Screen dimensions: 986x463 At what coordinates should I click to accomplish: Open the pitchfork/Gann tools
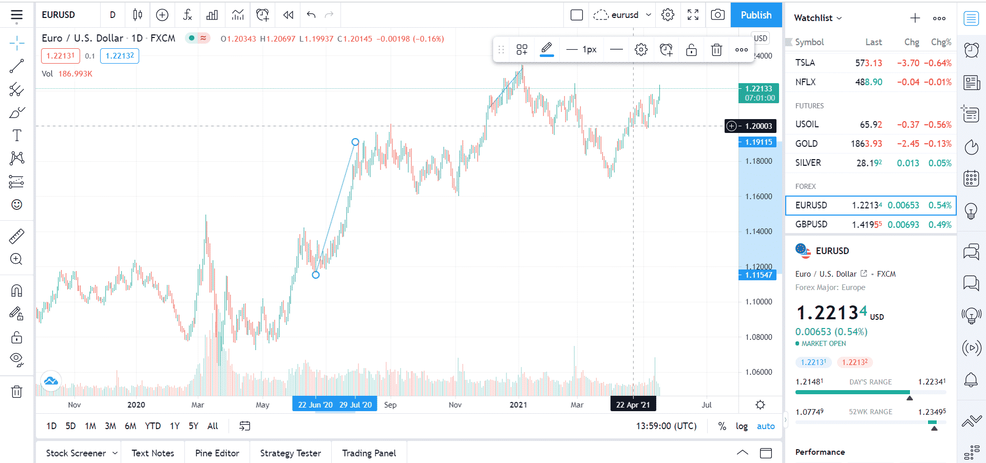(x=16, y=89)
